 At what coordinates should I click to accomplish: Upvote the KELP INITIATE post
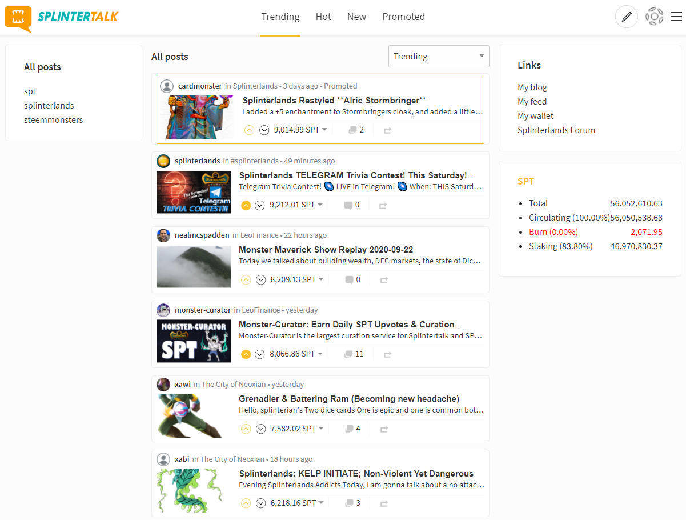(x=246, y=503)
